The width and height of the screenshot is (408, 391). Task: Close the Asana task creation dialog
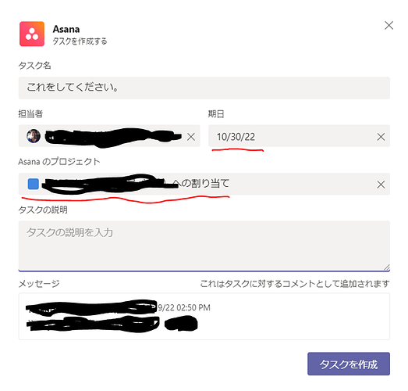coord(388,25)
